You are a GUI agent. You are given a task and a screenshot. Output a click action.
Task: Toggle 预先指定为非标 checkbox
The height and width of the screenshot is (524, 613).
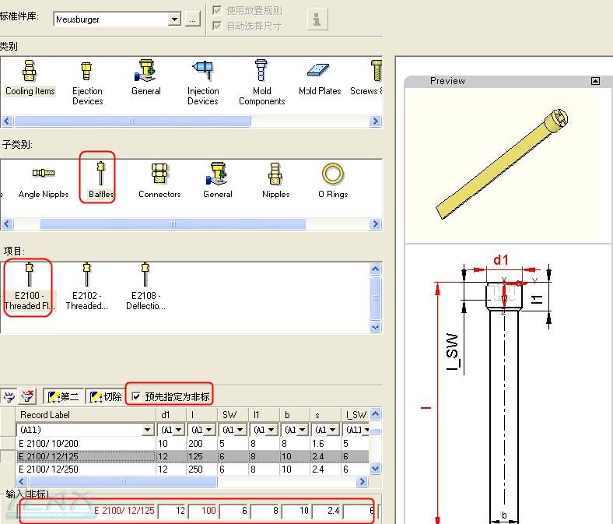pyautogui.click(x=137, y=396)
